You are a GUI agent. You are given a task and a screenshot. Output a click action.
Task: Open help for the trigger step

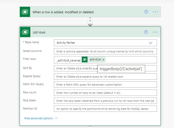(146, 12)
